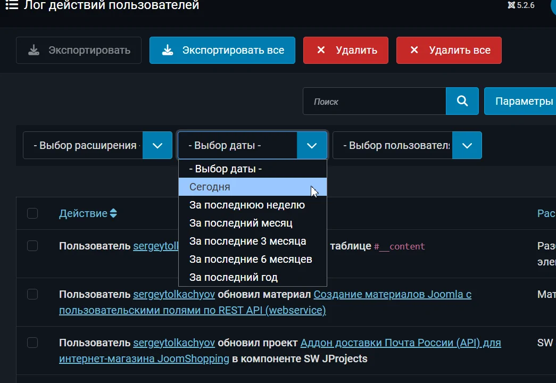Image resolution: width=556 pixels, height=383 pixels.
Task: Select Сегодня from date list
Action: [210, 187]
